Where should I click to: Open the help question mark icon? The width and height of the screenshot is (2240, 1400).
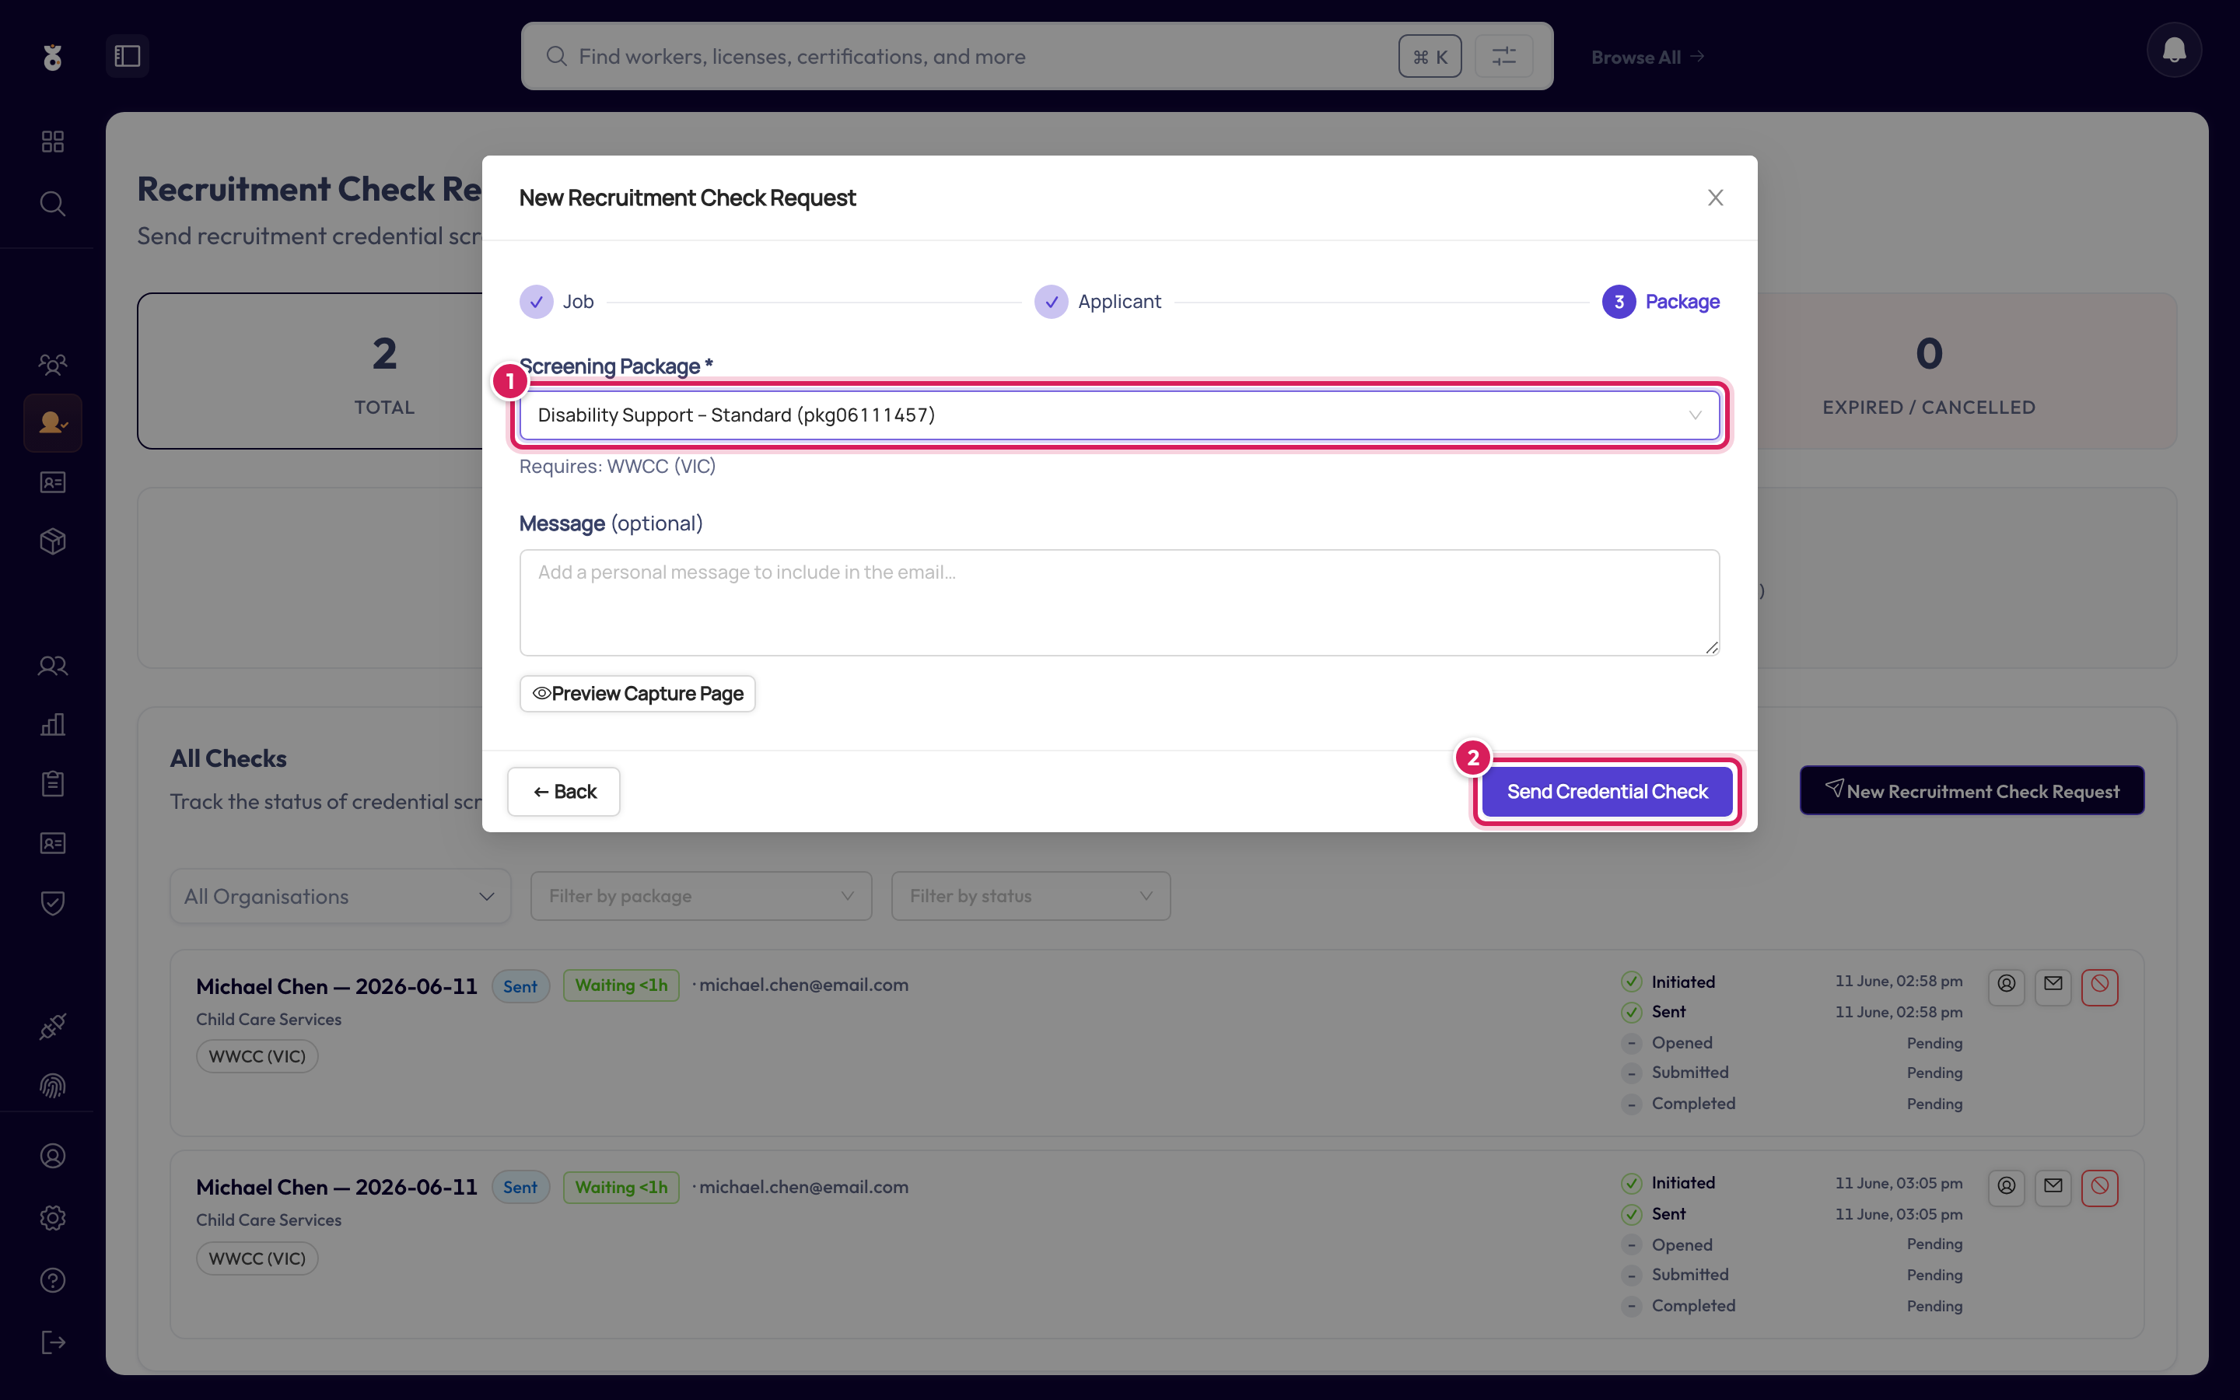coord(53,1279)
